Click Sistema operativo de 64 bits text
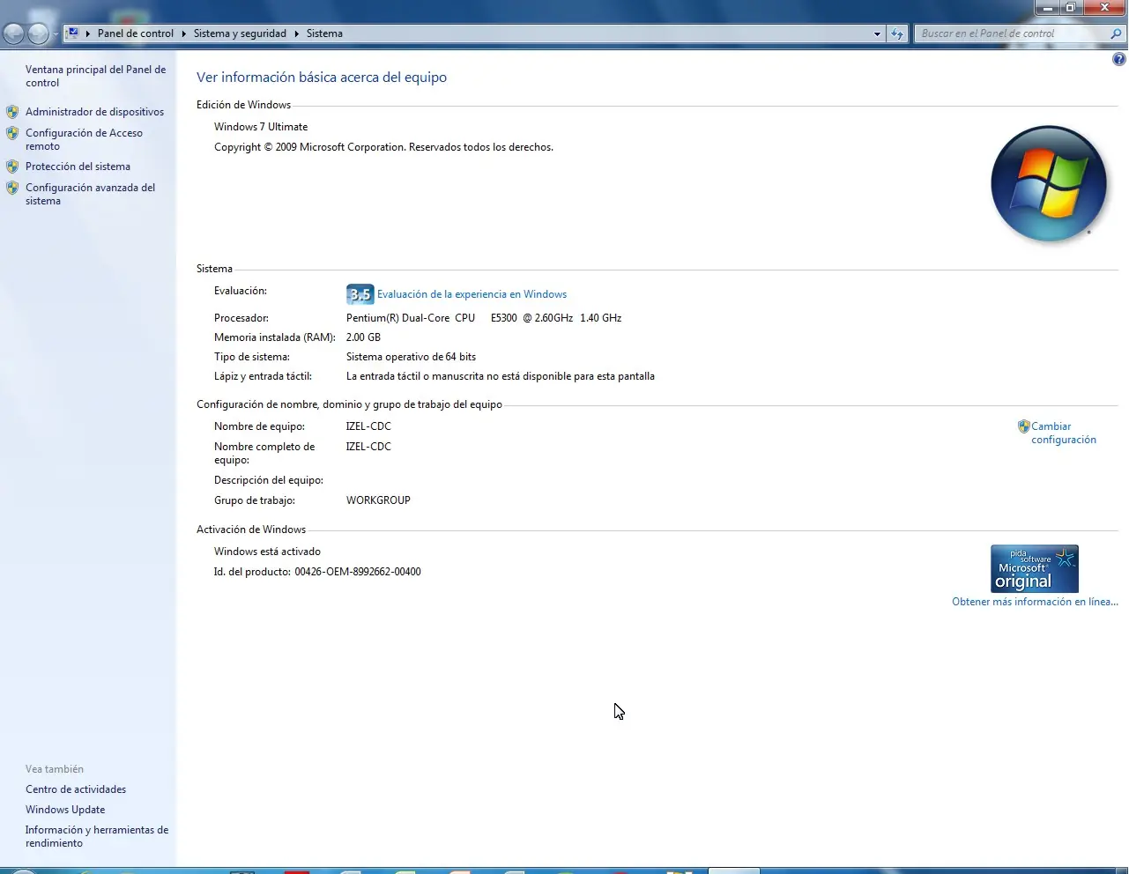This screenshot has width=1129, height=874. (x=411, y=357)
